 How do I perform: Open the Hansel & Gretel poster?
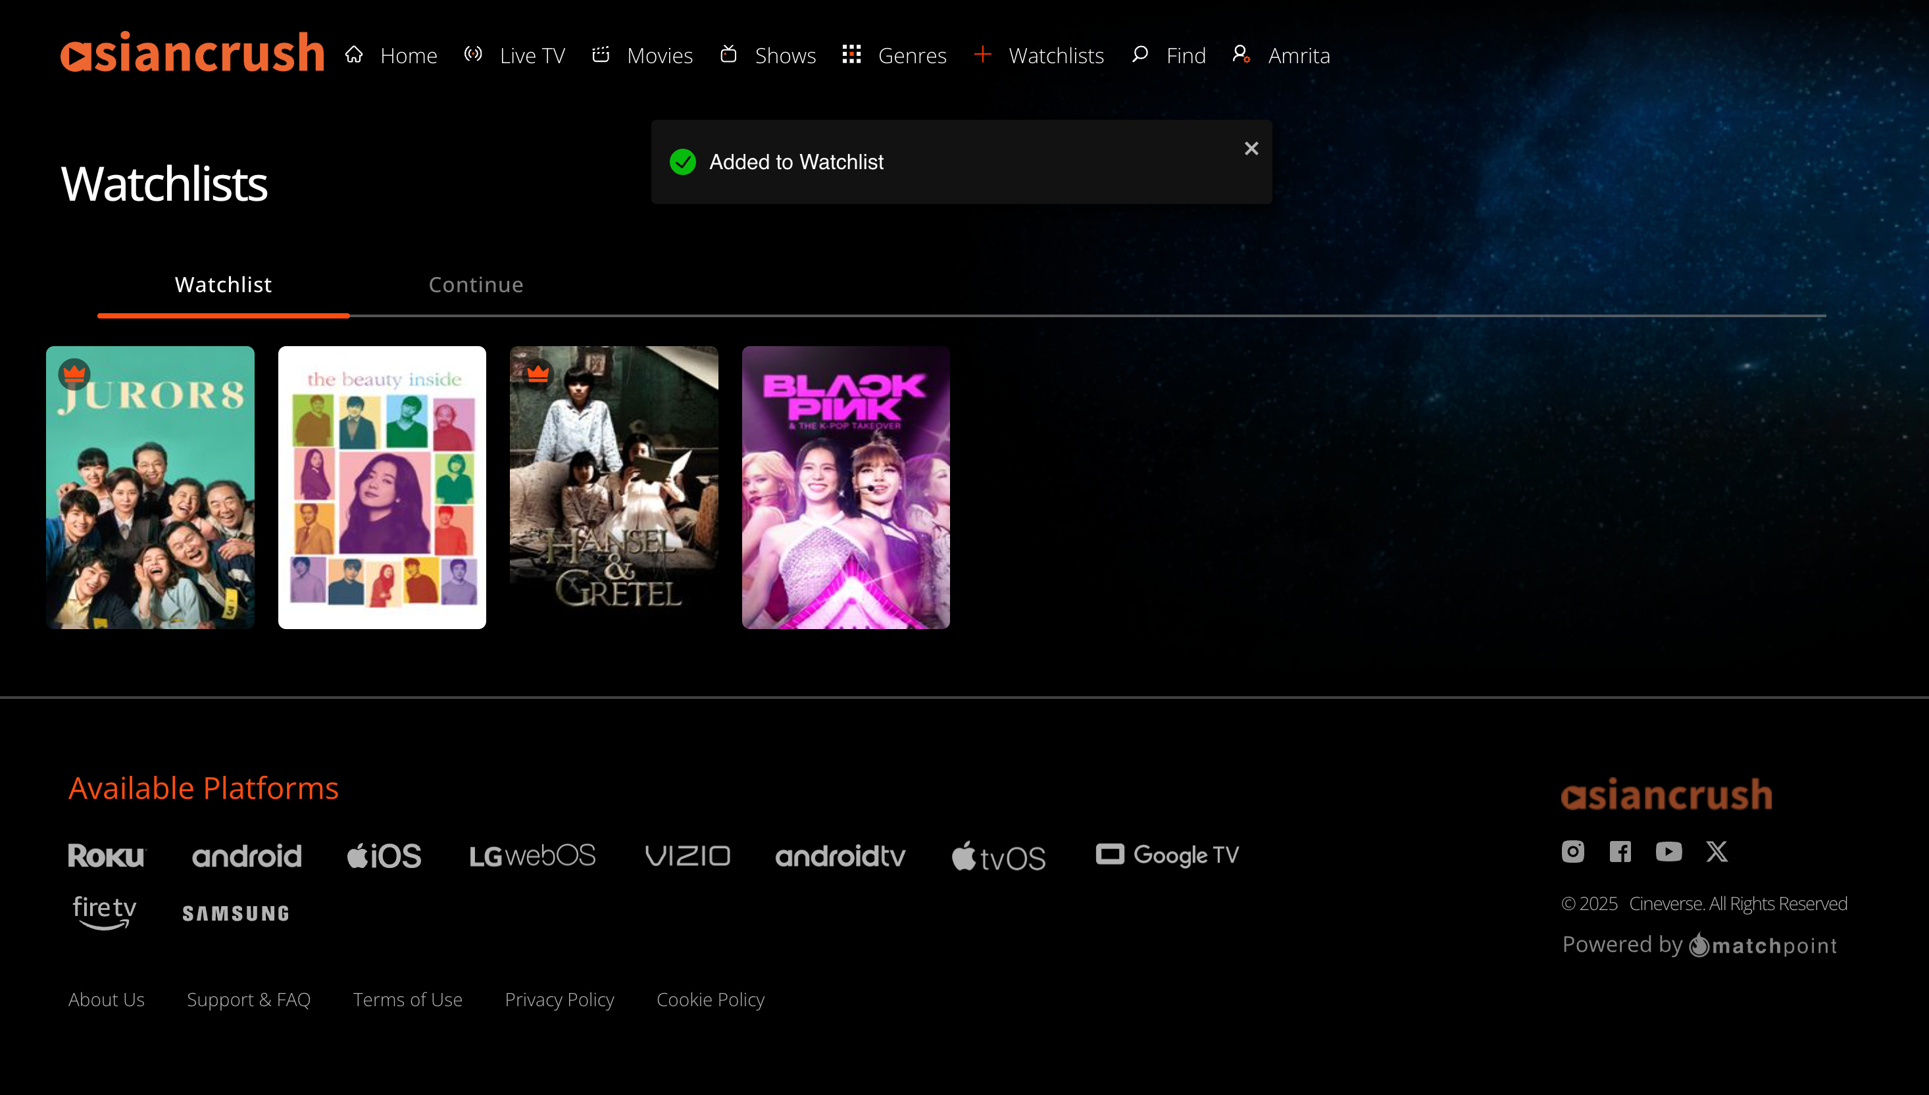click(614, 488)
